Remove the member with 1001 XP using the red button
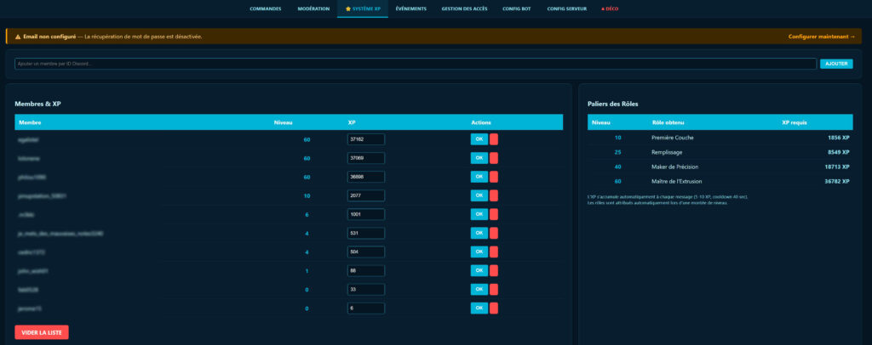872x345 pixels. (x=494, y=214)
